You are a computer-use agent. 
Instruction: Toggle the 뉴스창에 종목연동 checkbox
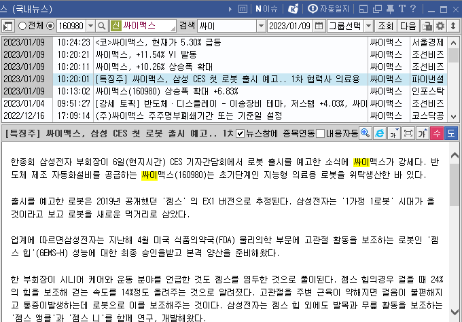coord(240,133)
